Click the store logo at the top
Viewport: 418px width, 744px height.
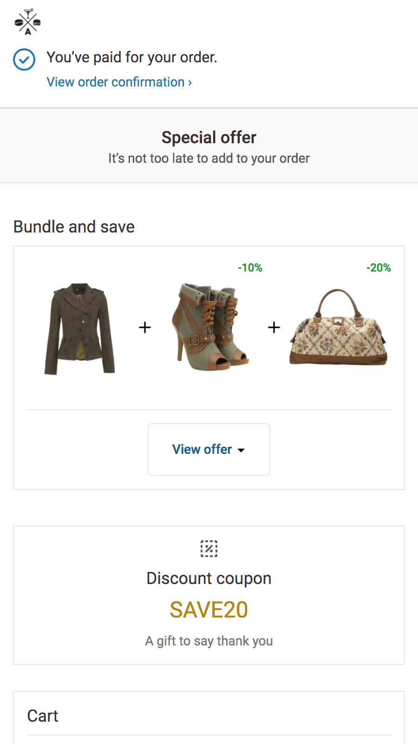(27, 21)
